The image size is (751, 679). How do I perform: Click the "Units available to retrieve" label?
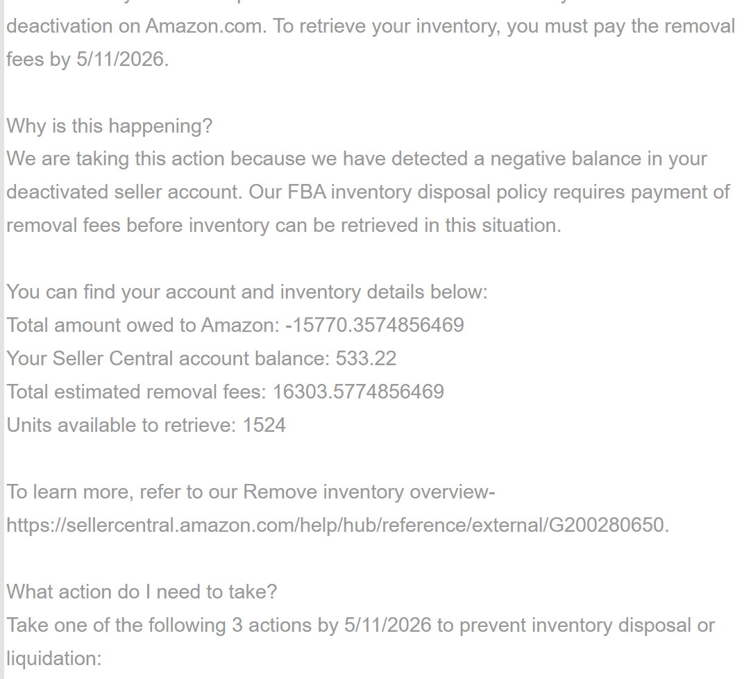pos(121,426)
